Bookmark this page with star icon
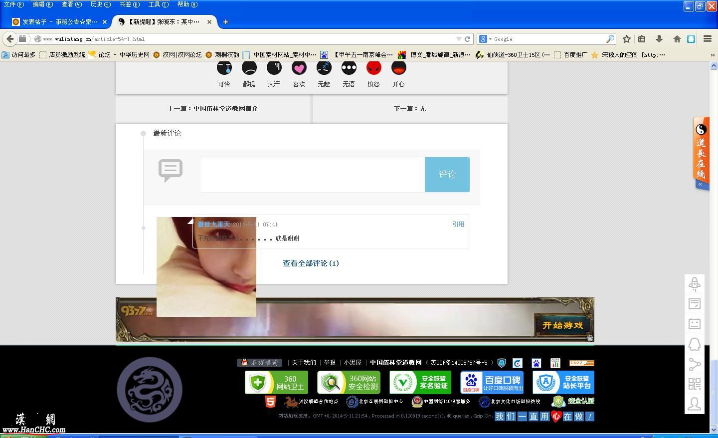Viewport: 718px width, 438px height. [x=627, y=39]
